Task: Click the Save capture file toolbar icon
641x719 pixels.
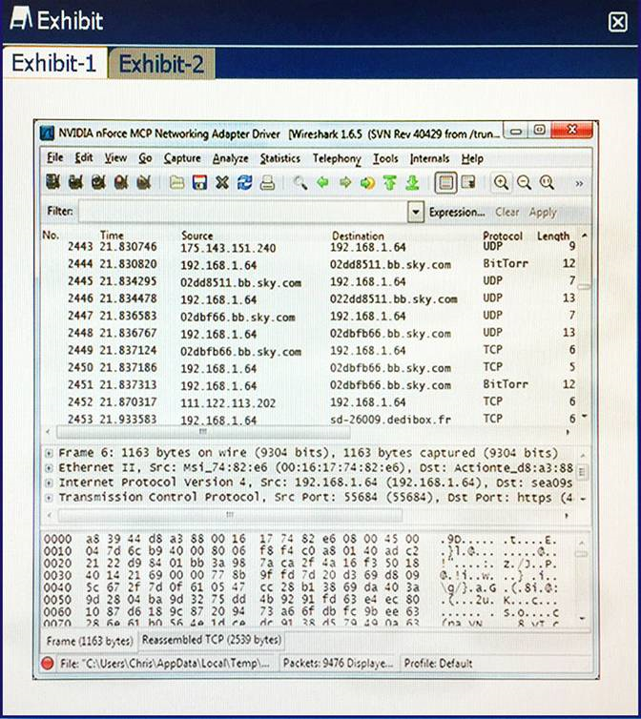Action: click(199, 182)
